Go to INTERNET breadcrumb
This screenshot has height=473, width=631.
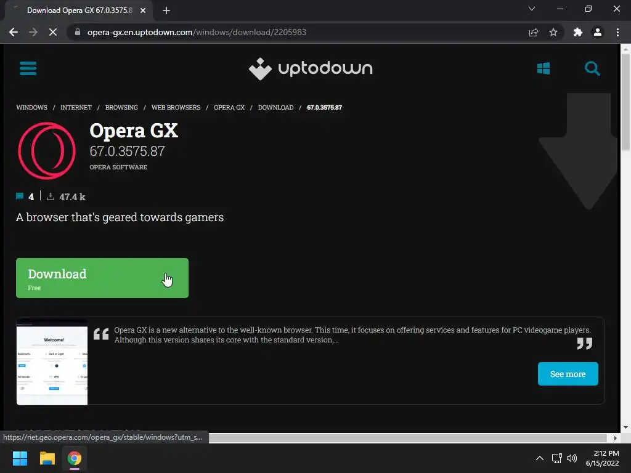pos(76,107)
